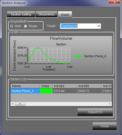Click the scrollbar left arrow in Section List
The height and width of the screenshot is (135, 122).
[13, 104]
